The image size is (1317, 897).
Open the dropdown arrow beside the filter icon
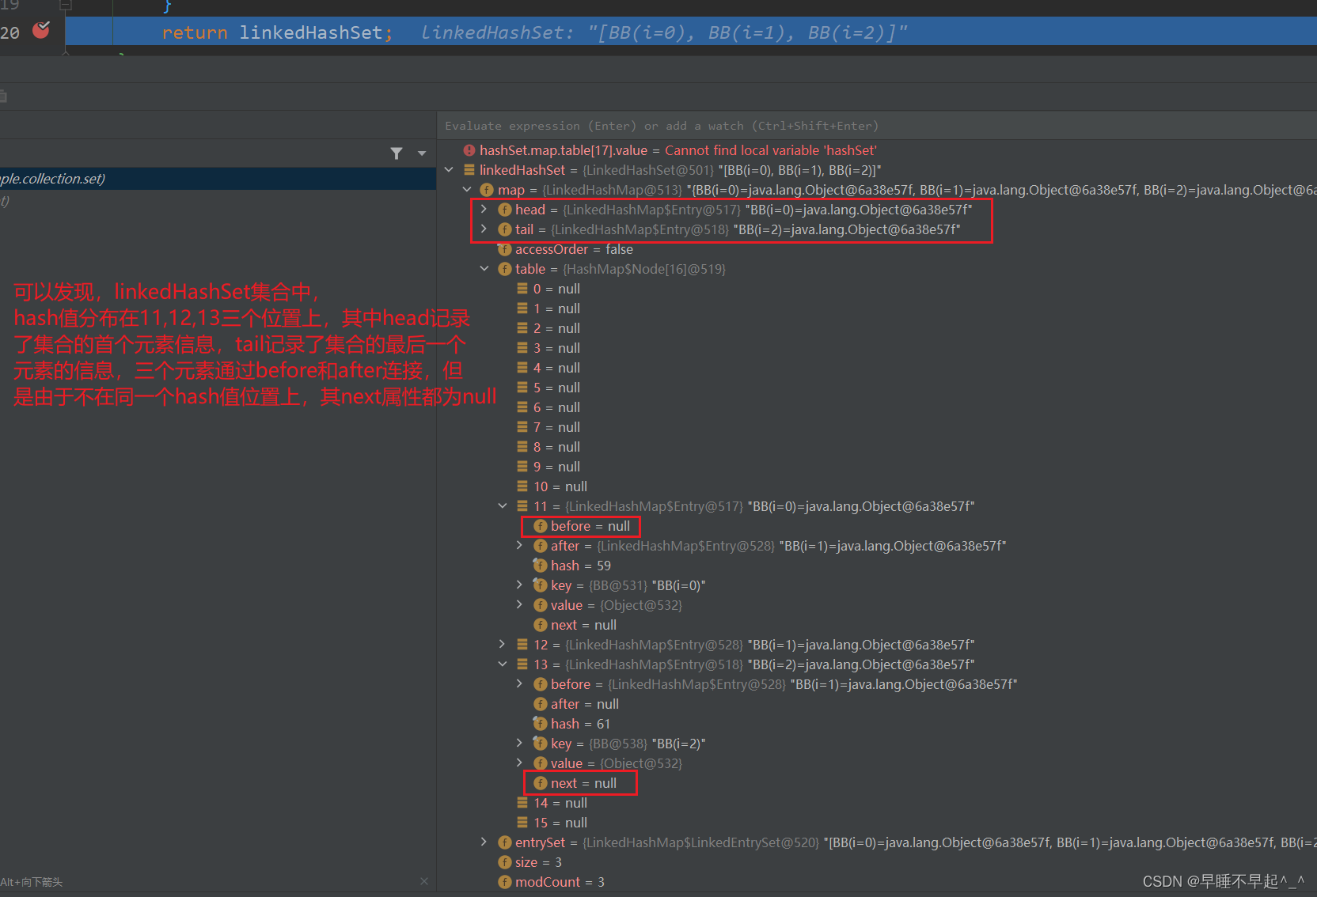coord(422,153)
